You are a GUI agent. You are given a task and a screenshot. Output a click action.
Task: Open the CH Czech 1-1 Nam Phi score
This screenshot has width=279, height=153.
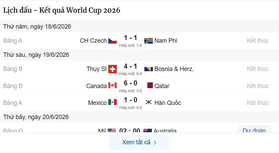131,38
